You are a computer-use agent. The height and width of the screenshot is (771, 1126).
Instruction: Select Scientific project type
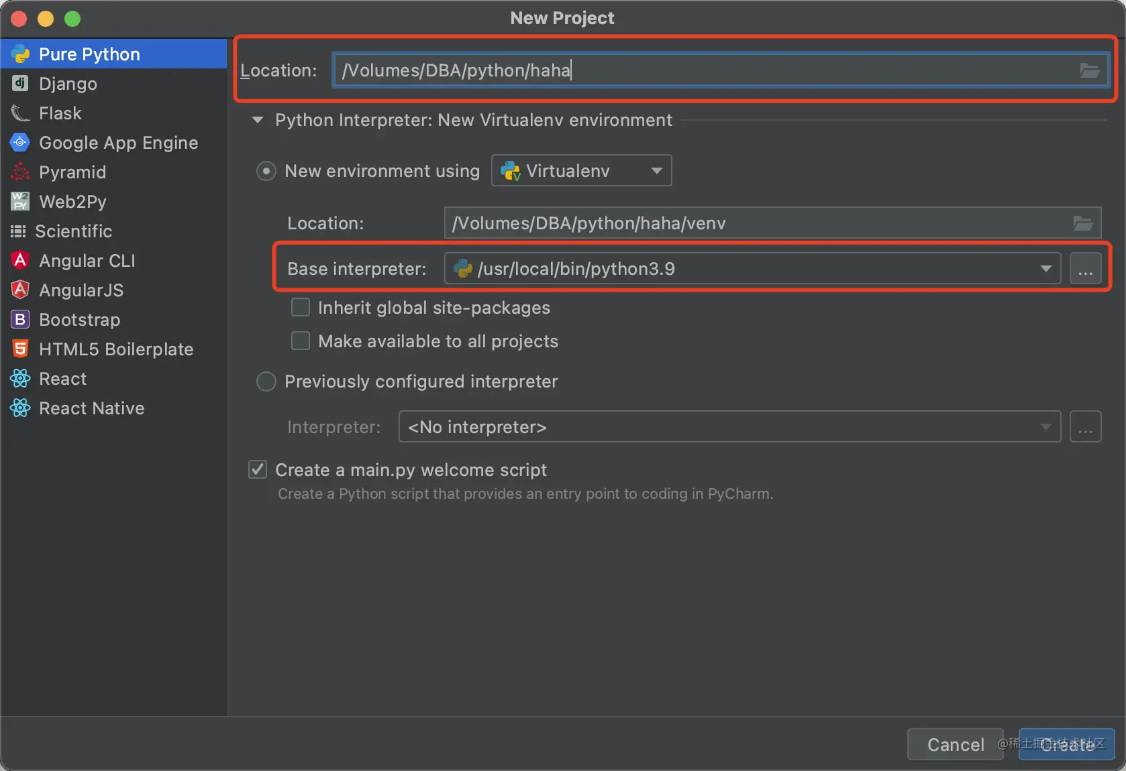pos(113,231)
